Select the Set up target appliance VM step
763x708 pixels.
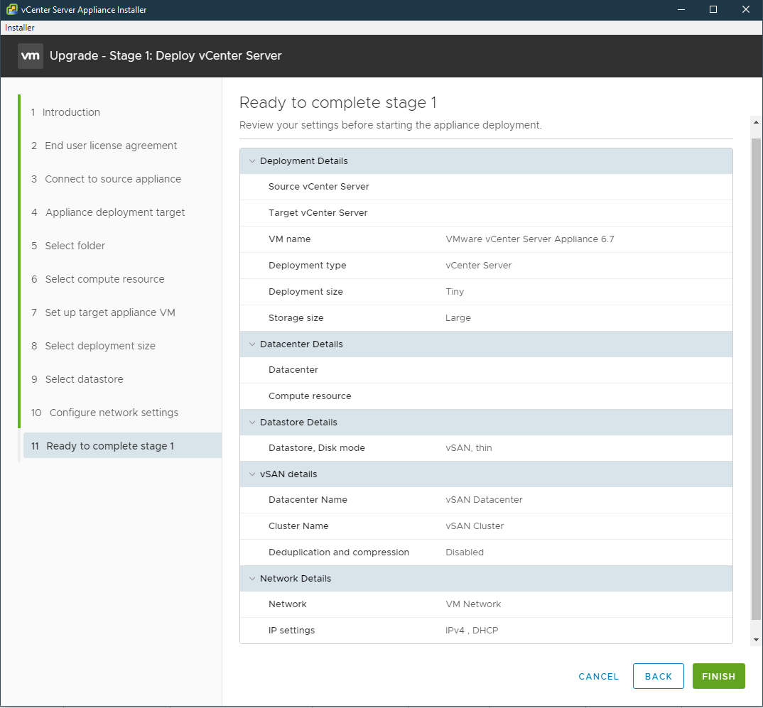[x=110, y=312]
